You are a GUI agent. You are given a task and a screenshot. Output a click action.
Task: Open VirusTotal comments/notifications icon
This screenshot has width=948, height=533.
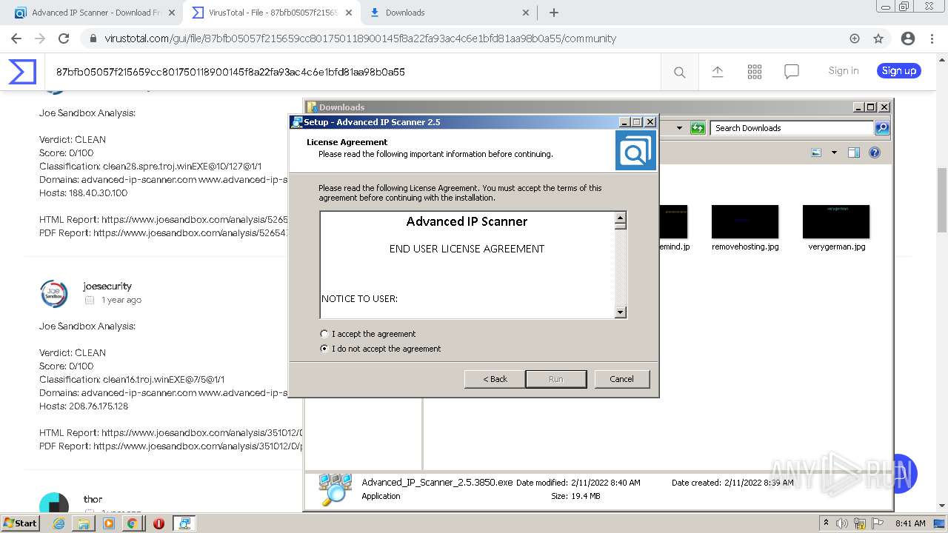pos(792,72)
